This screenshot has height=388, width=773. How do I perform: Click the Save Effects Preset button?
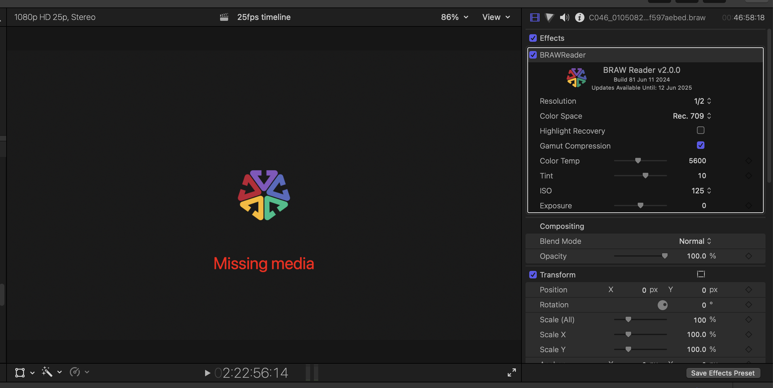(x=723, y=373)
